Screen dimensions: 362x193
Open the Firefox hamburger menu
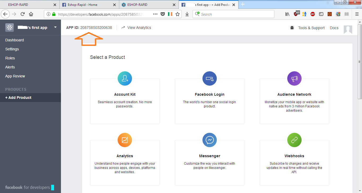[x=357, y=14]
